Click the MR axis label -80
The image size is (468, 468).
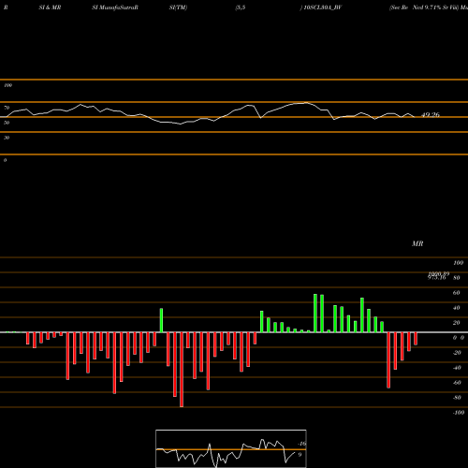[457, 398]
